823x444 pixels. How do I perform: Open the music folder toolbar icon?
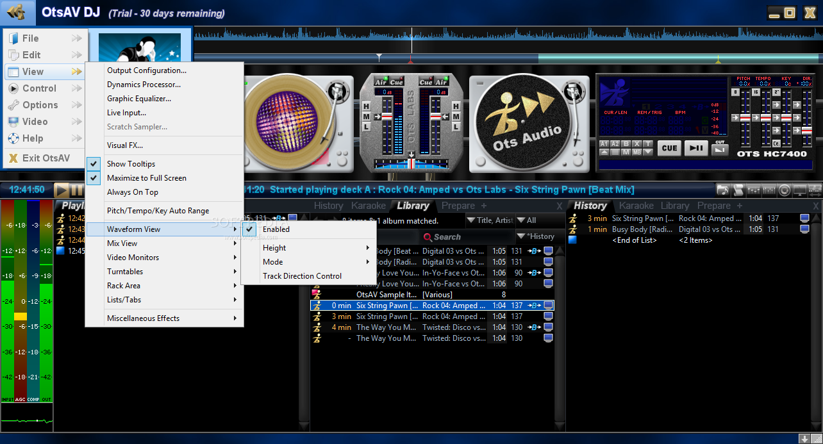[723, 190]
